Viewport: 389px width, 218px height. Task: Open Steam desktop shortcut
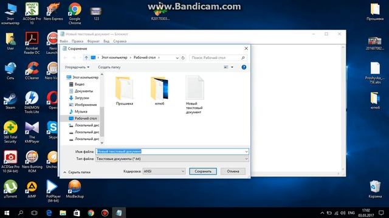(x=10, y=101)
